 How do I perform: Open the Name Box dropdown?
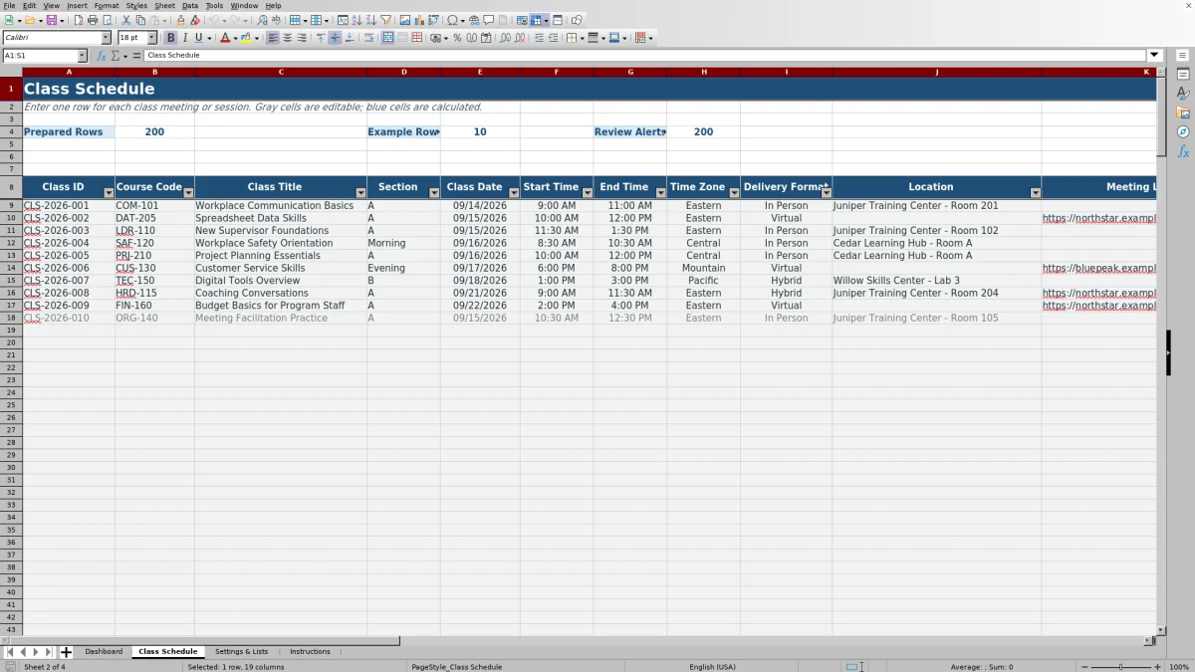[82, 56]
